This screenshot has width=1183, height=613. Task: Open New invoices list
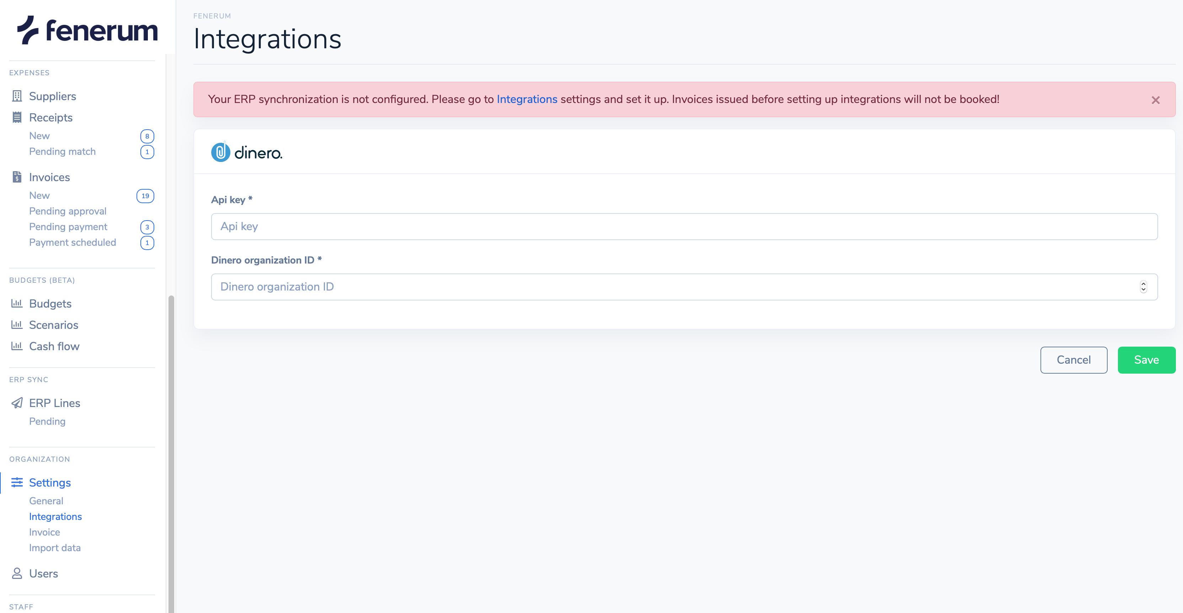[39, 195]
